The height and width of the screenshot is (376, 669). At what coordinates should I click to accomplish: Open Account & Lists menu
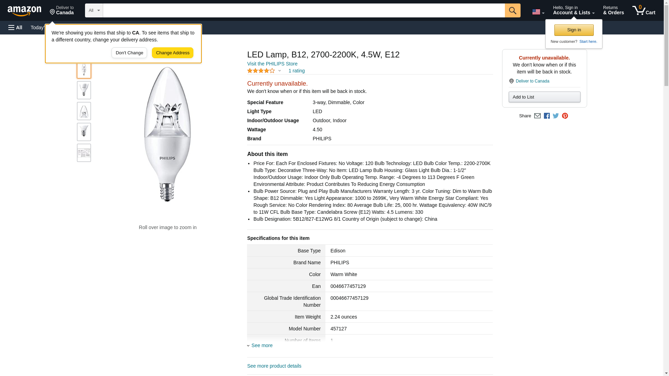click(574, 10)
